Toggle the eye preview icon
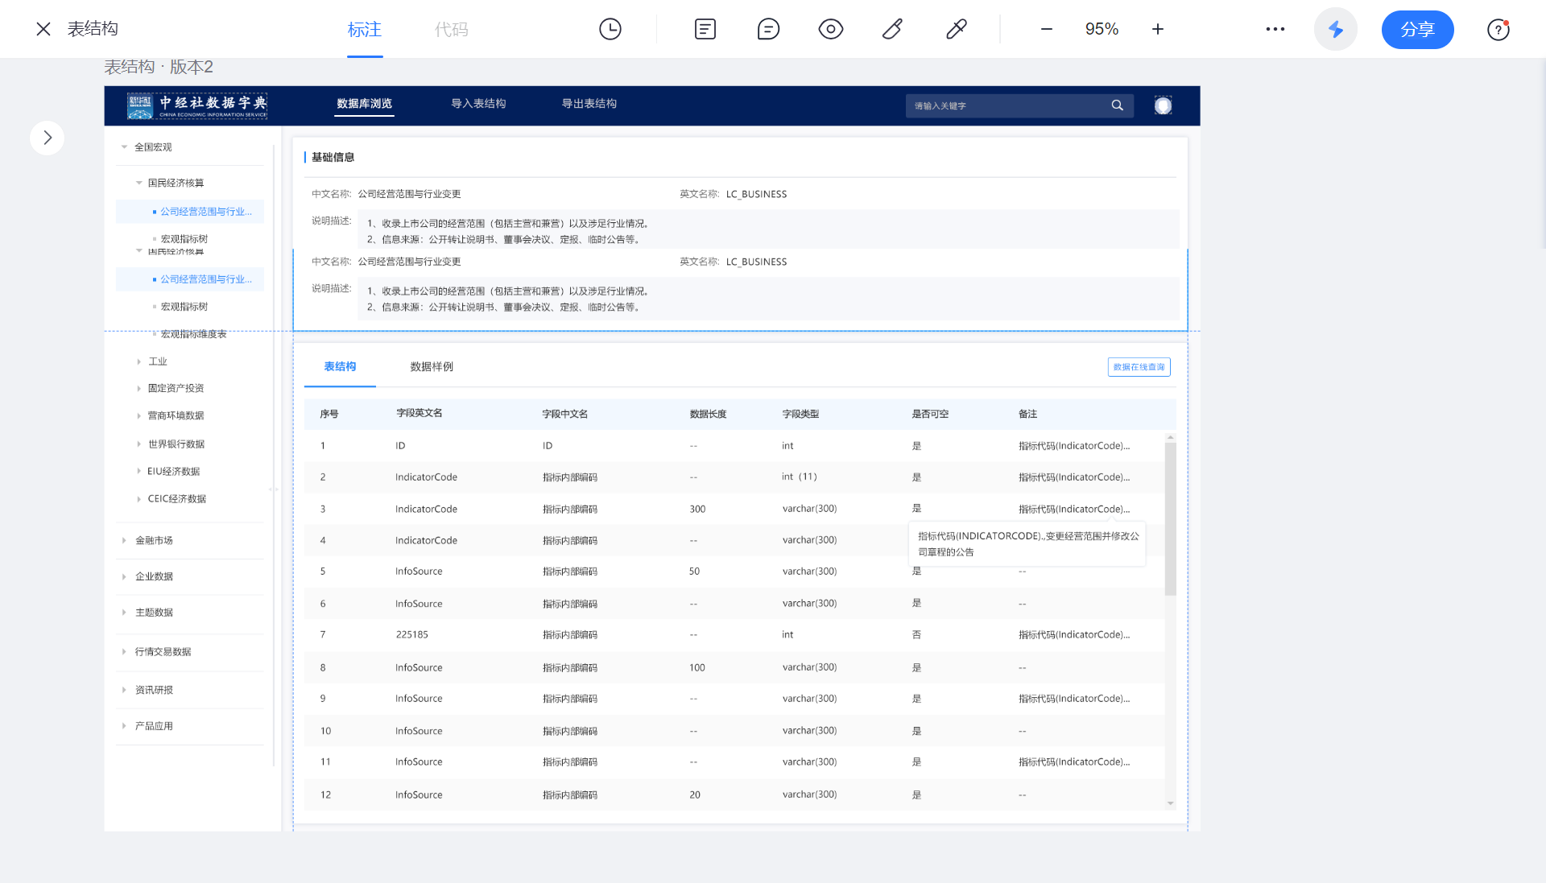Screen dimensions: 1546x883 tap(830, 29)
